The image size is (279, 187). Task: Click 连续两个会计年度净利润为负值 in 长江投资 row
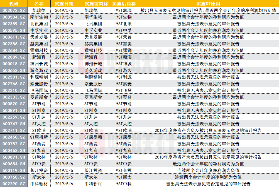208,171
